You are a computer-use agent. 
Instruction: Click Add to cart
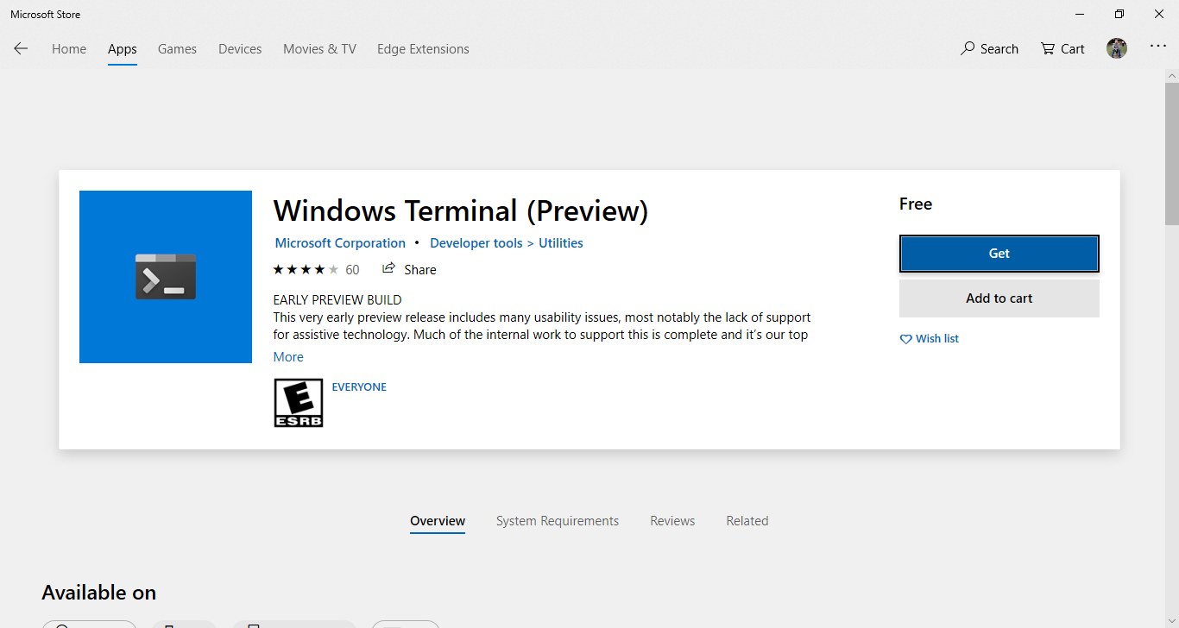point(999,298)
